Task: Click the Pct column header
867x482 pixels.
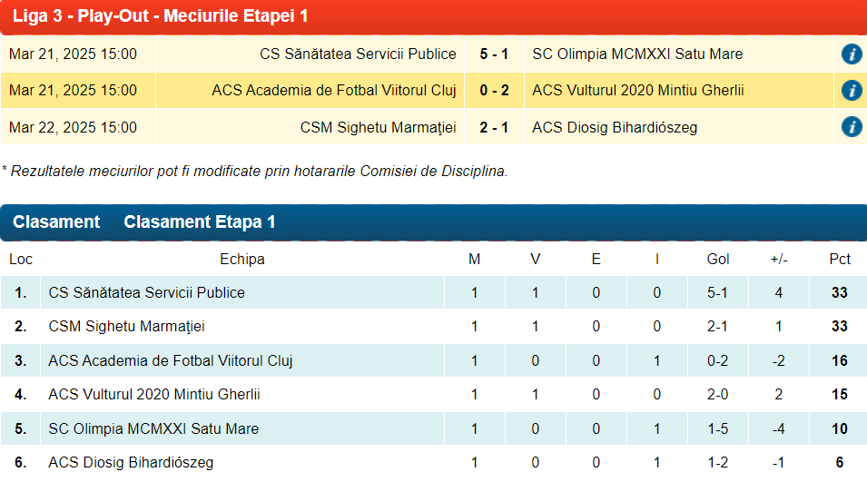Action: pos(840,260)
